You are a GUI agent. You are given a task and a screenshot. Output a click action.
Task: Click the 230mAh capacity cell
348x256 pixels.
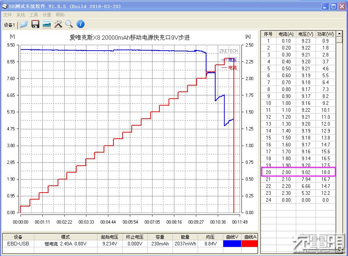160,244
